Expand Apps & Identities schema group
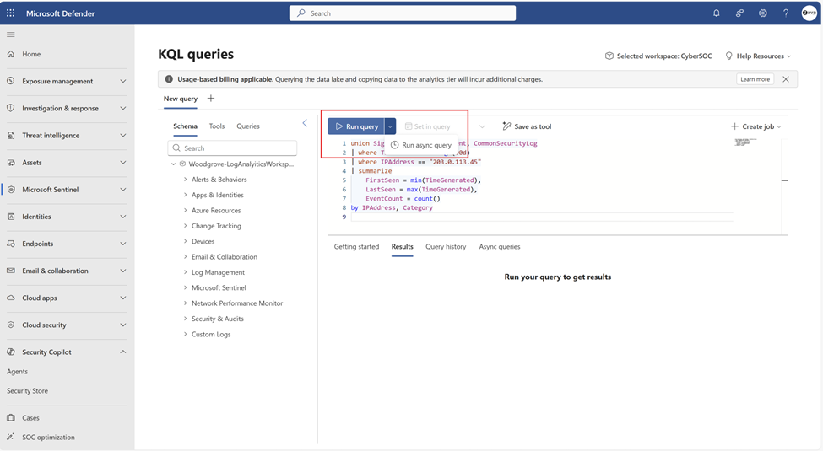Screen dimensions: 823x451 point(185,195)
